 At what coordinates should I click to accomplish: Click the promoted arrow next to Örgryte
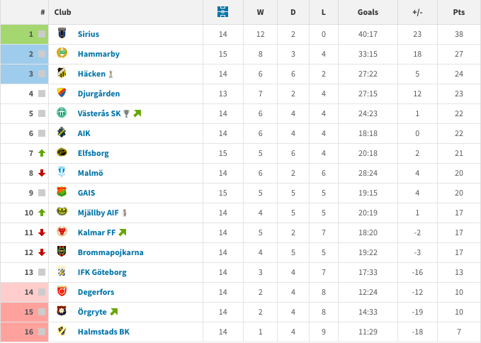[114, 312]
